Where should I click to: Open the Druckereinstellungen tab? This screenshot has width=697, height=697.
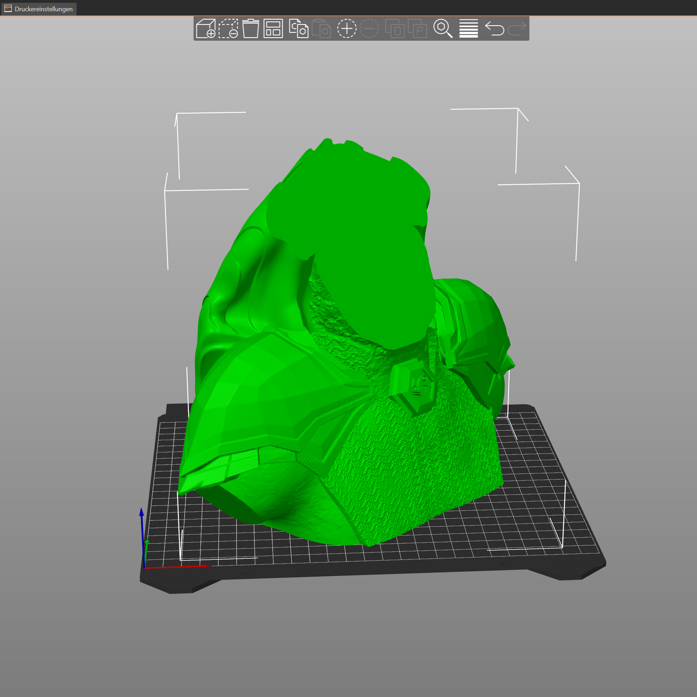click(43, 9)
